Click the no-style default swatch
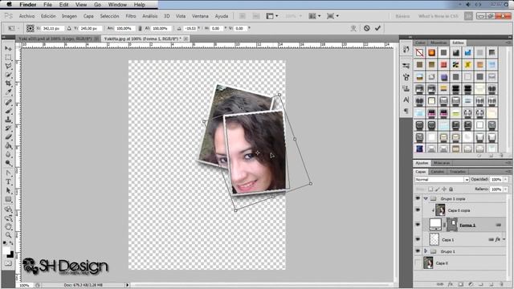514x289 pixels. coord(419,52)
